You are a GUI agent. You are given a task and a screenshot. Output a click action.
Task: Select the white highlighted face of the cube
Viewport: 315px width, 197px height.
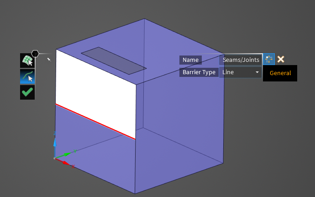click(96, 94)
